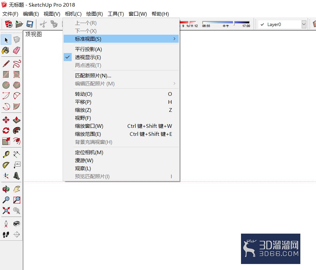This screenshot has width=316, height=270.
Task: Select the Scale tool
Action: [x=6, y=141]
